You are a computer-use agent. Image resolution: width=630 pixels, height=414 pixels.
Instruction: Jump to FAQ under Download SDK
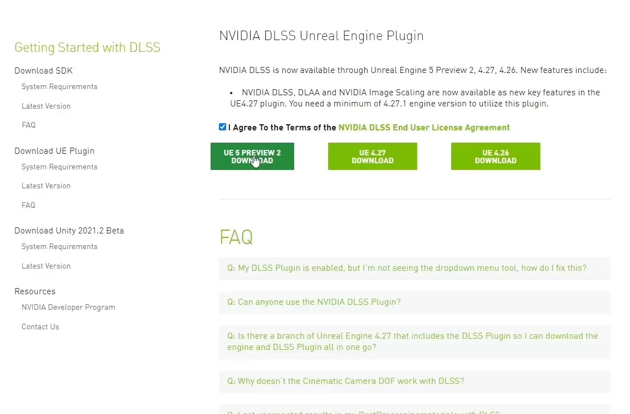tap(28, 125)
